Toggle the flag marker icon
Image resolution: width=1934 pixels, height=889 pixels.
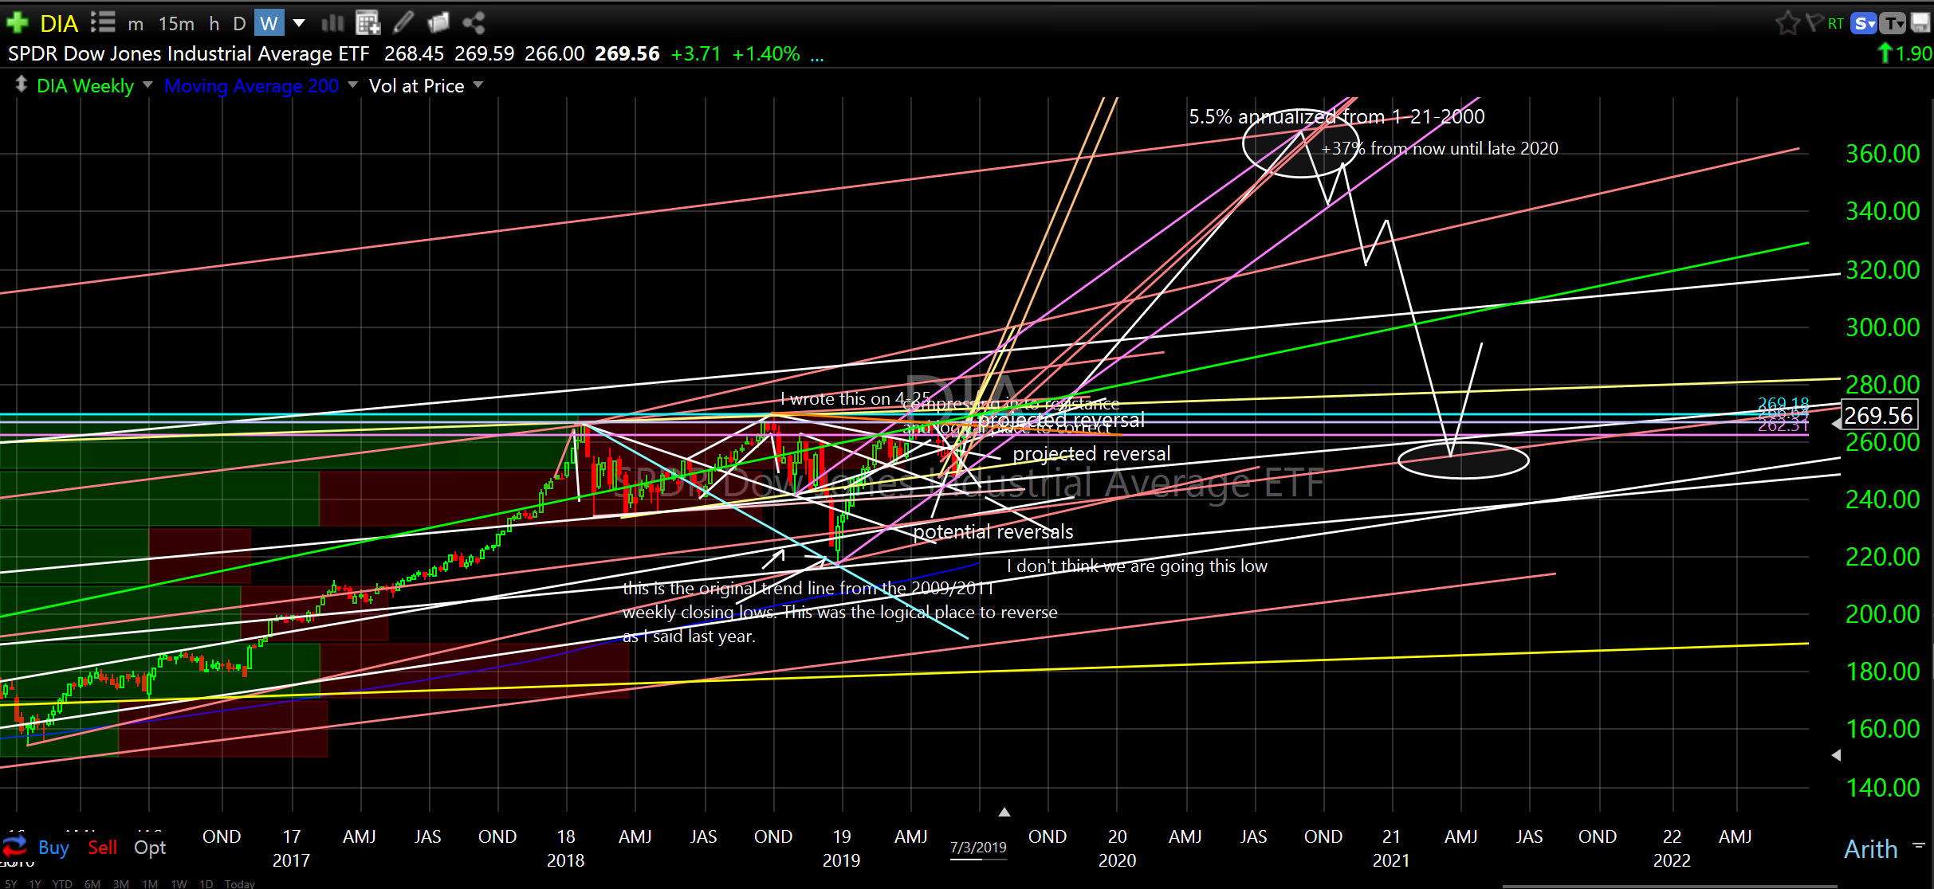[x=1813, y=23]
